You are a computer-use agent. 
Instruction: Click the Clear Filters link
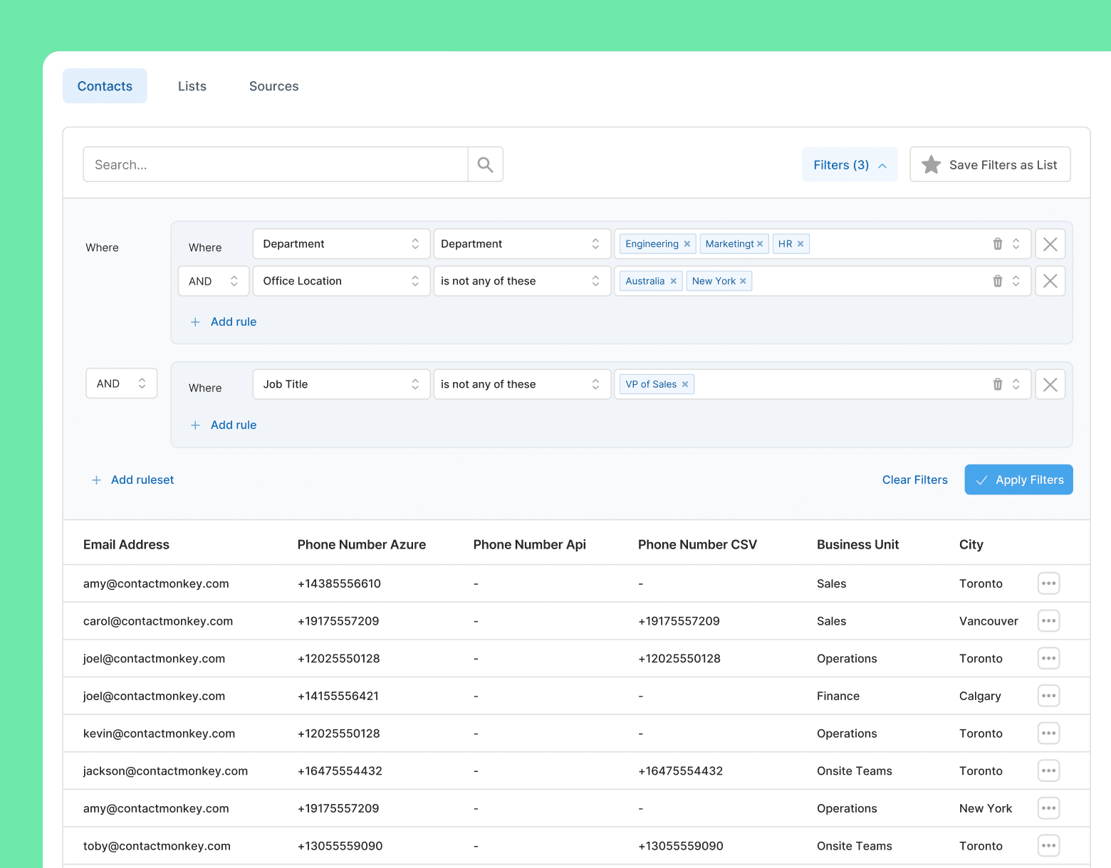click(x=914, y=480)
